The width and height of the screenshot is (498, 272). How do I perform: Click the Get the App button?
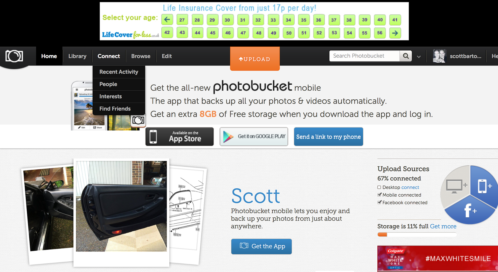(261, 246)
